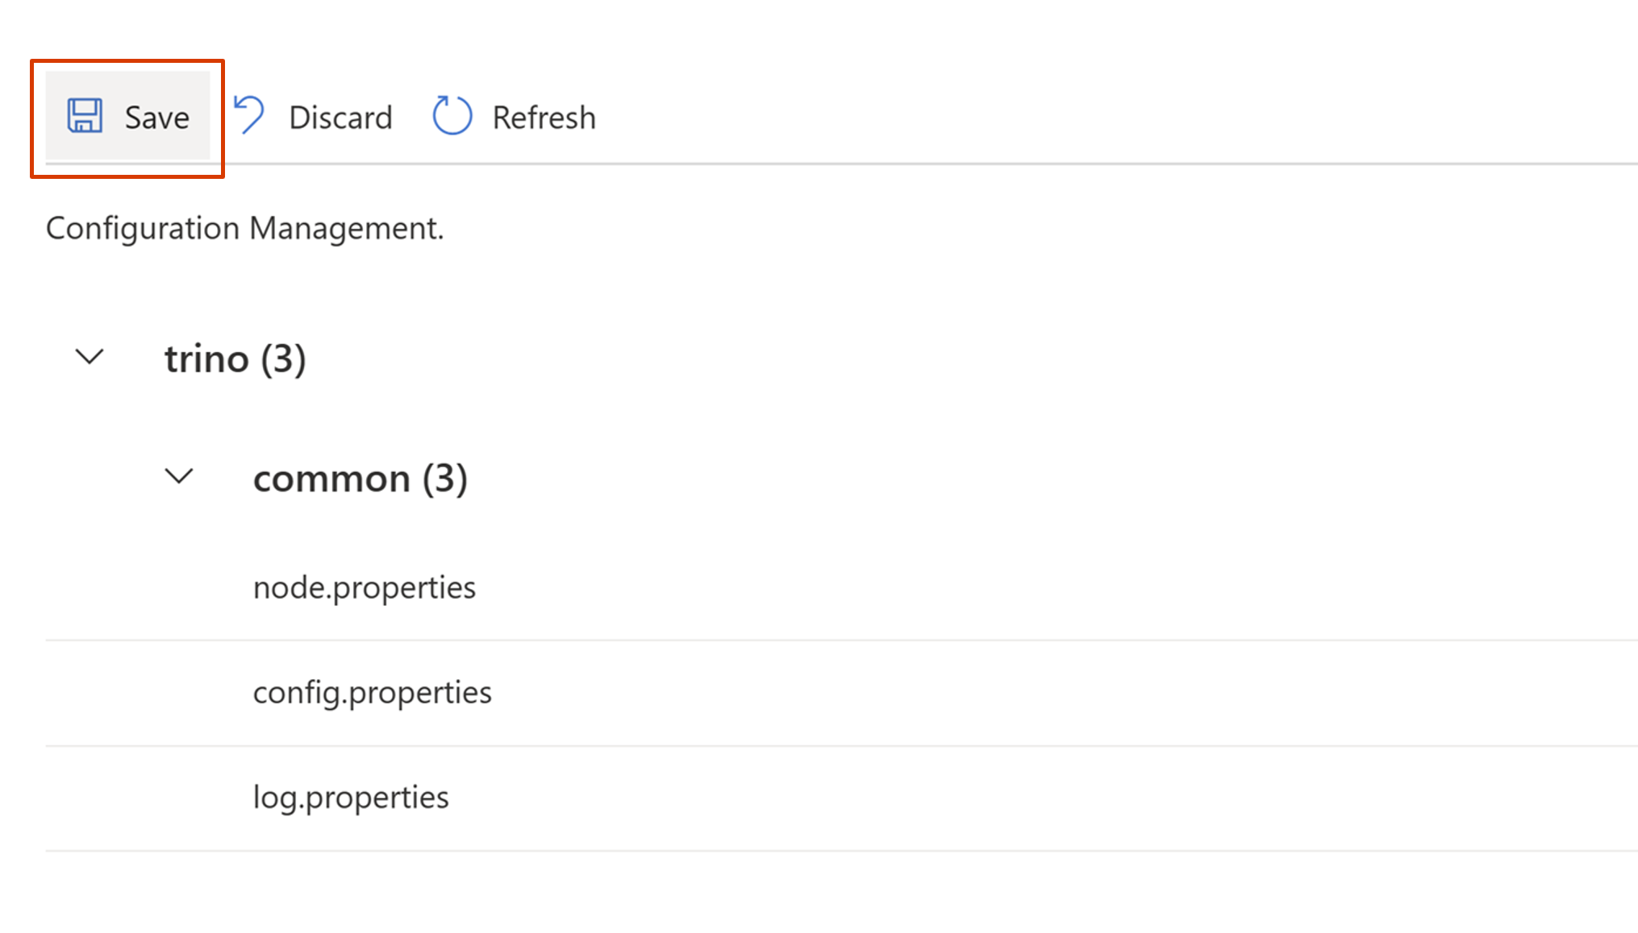Image resolution: width=1638 pixels, height=933 pixels.
Task: Click the floppy disk Save icon
Action: pyautogui.click(x=85, y=116)
